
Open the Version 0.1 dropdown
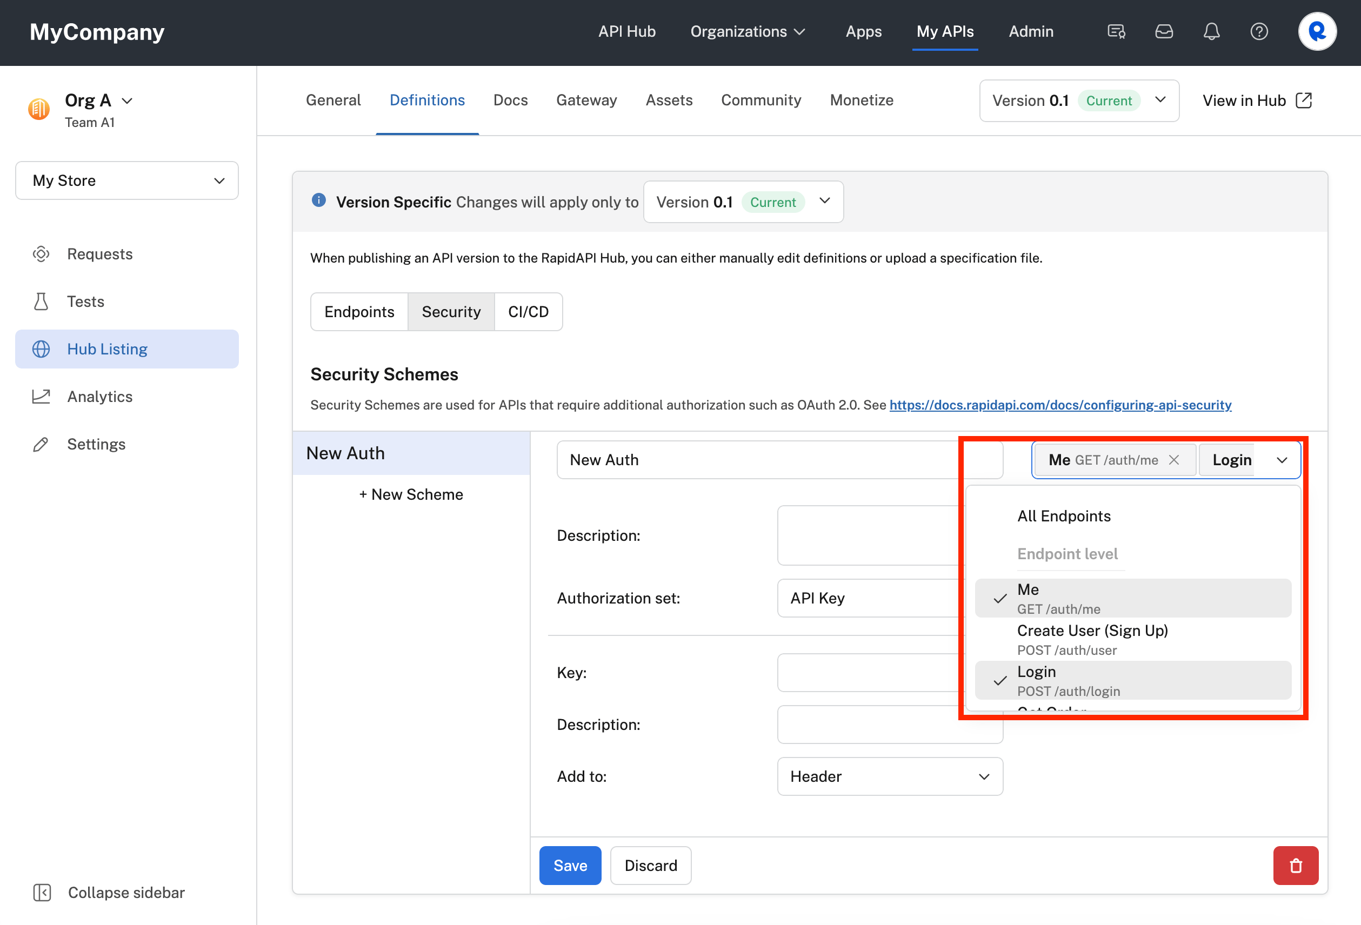click(x=1078, y=100)
